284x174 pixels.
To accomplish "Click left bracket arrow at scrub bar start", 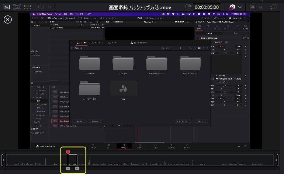I will coord(3,160).
